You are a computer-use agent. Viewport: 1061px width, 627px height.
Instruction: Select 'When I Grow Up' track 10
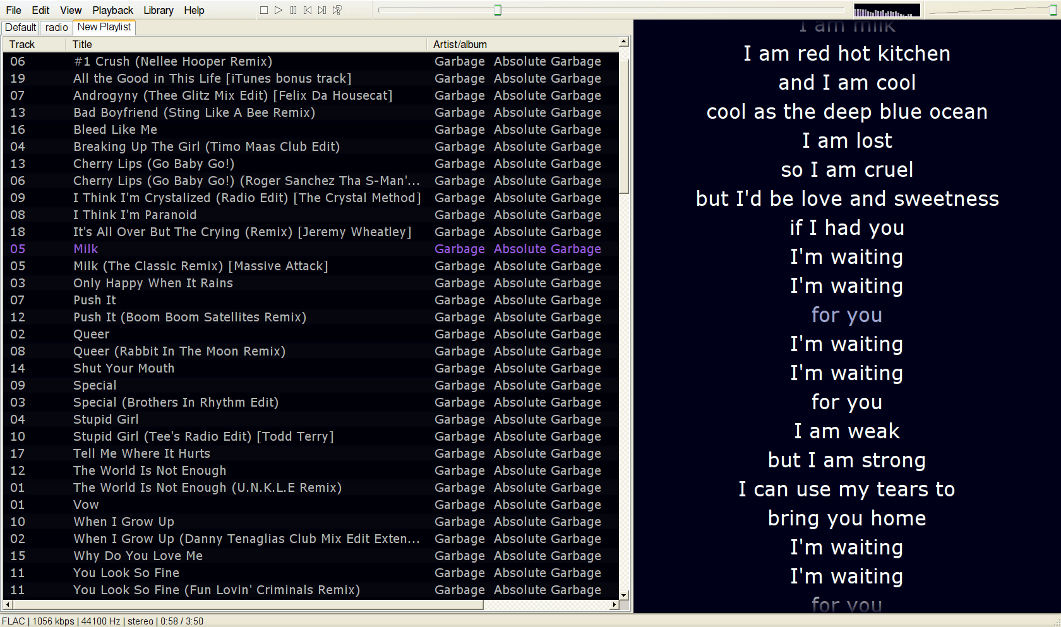[311, 522]
